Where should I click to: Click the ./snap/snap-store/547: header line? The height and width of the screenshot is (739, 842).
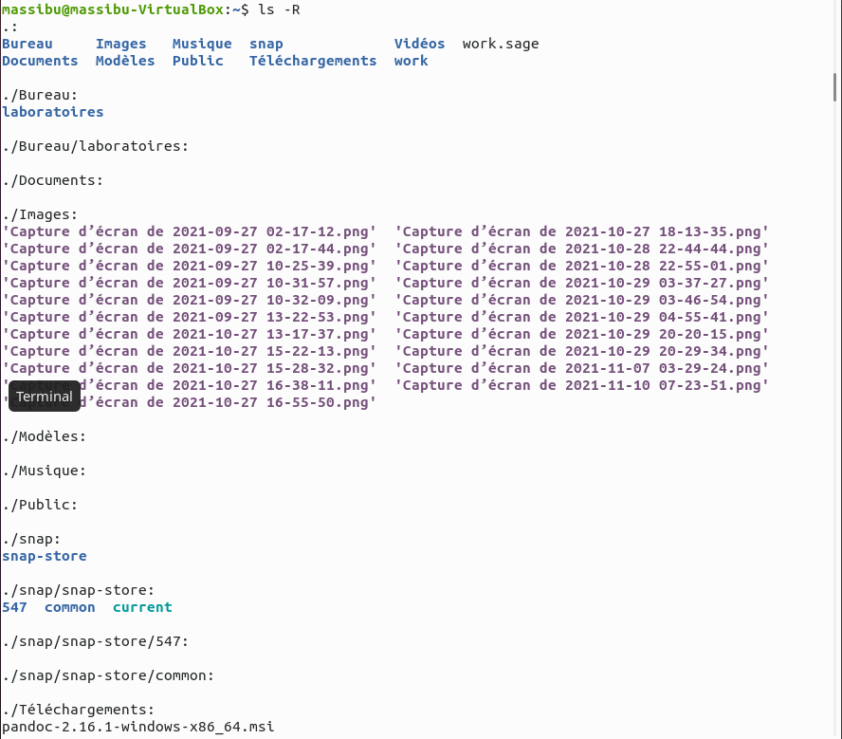click(96, 642)
